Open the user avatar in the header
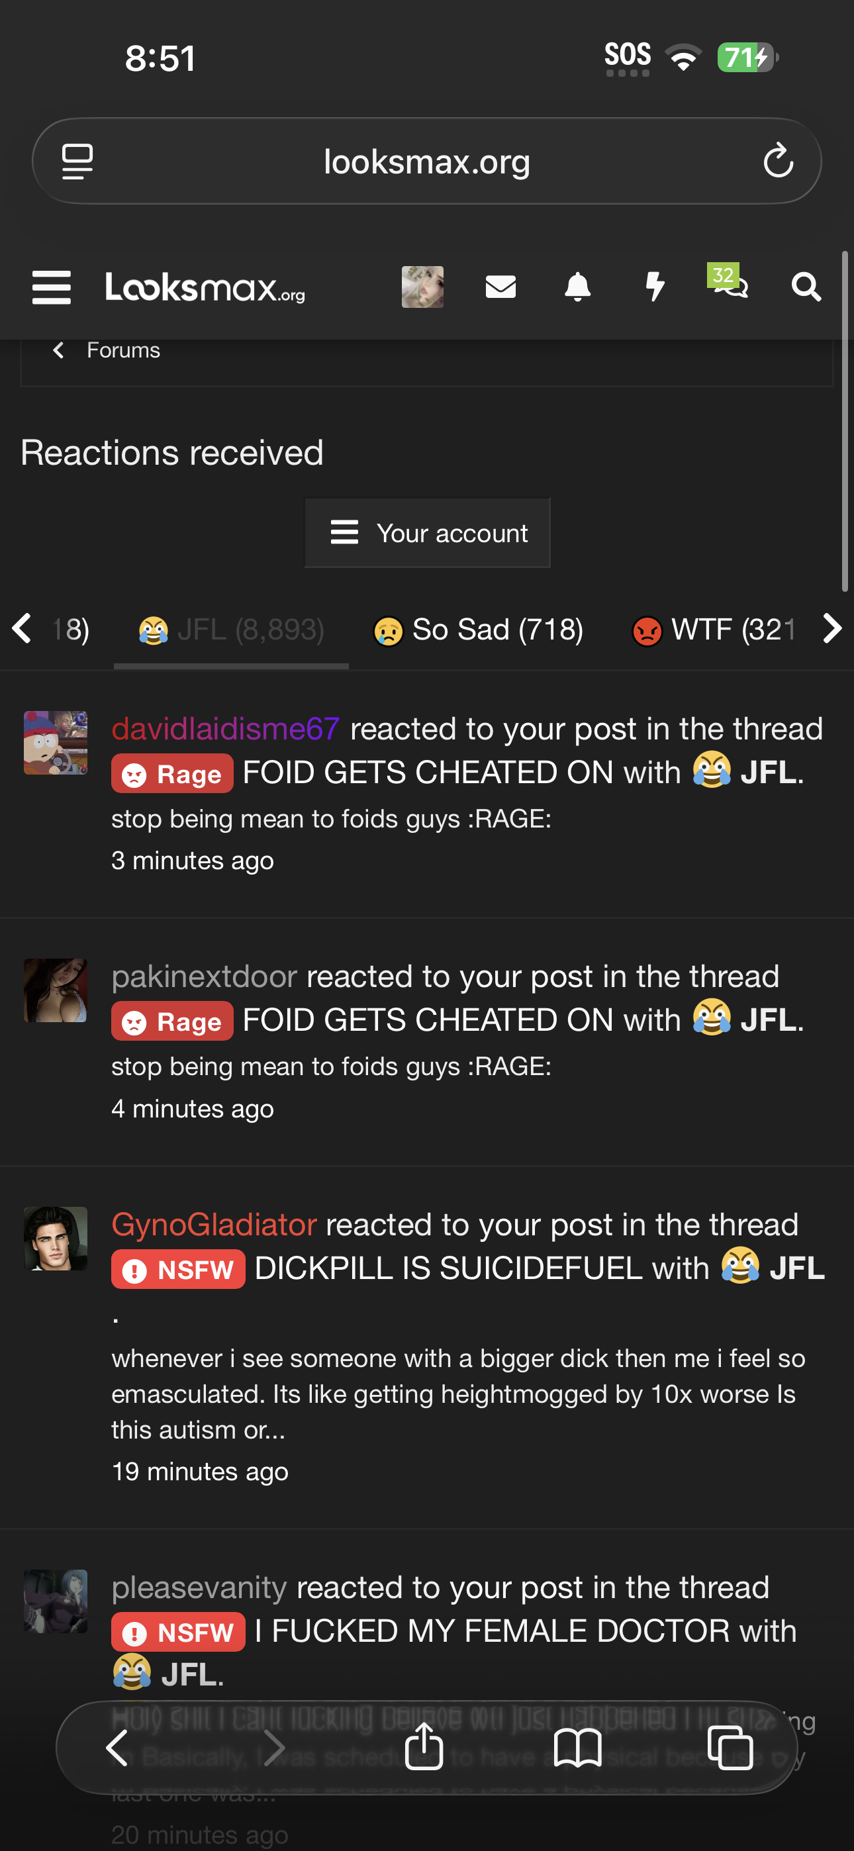854x1851 pixels. click(422, 287)
